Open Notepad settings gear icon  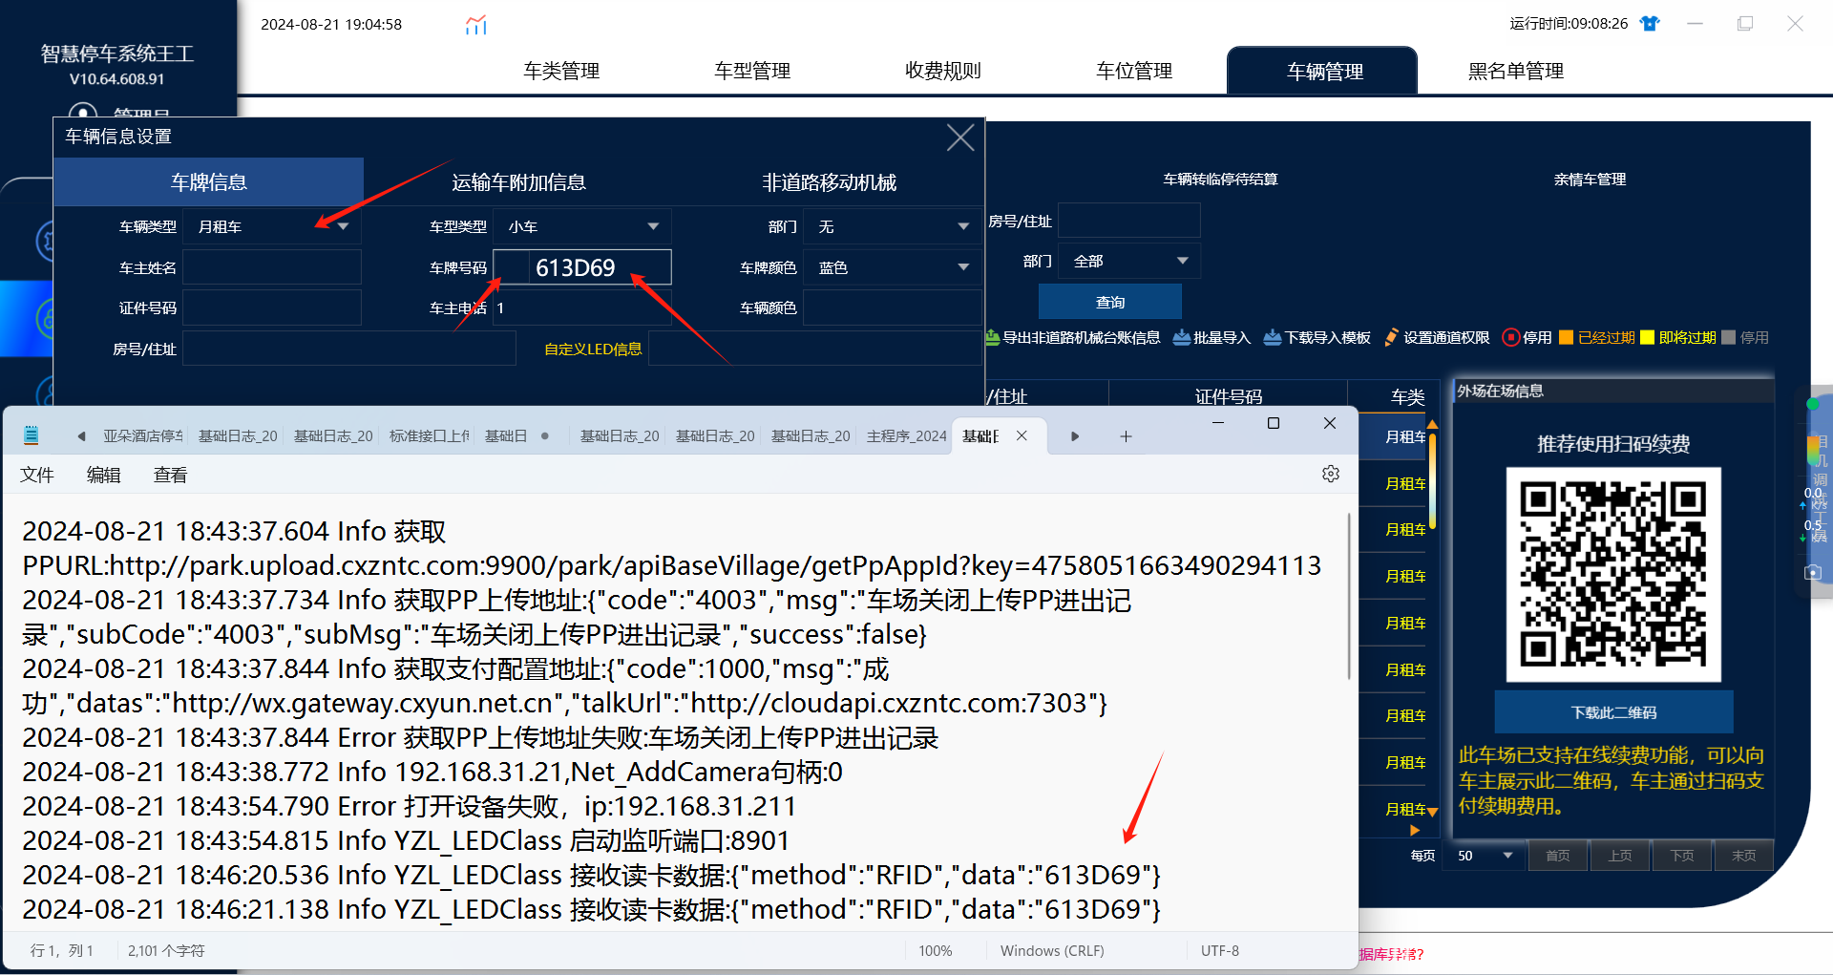(1331, 474)
